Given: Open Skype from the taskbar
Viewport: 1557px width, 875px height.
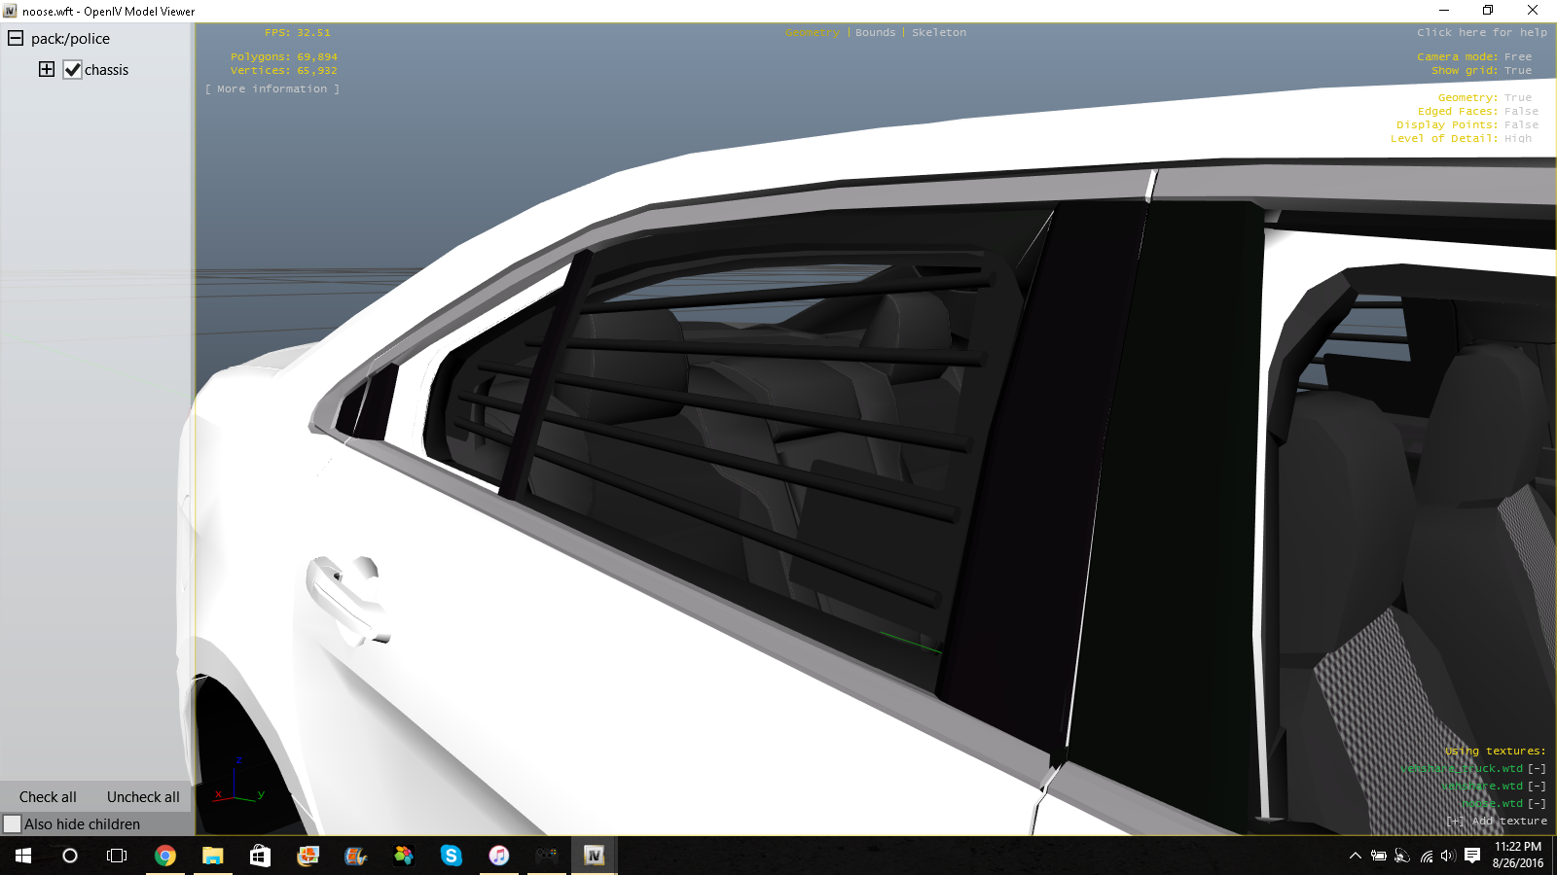Looking at the screenshot, I should (x=451, y=856).
